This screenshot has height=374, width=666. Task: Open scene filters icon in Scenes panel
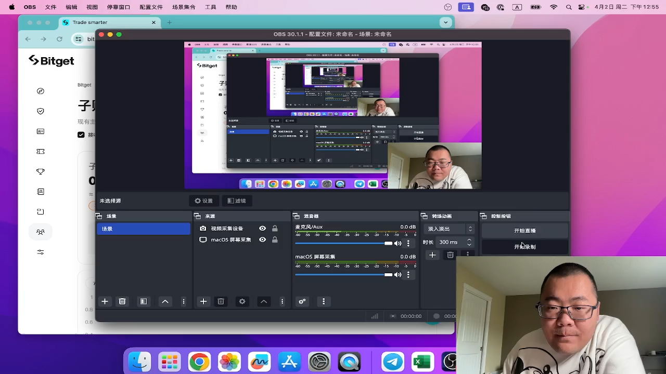click(144, 301)
